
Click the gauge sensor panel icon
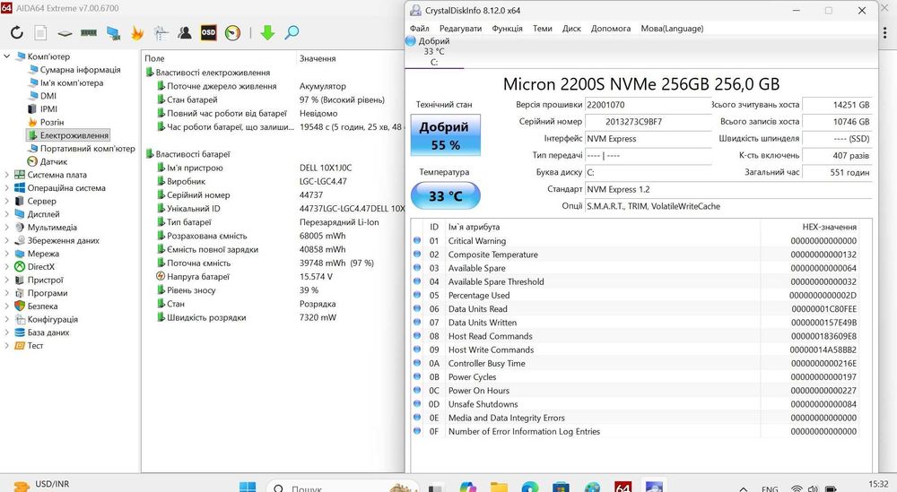click(232, 33)
